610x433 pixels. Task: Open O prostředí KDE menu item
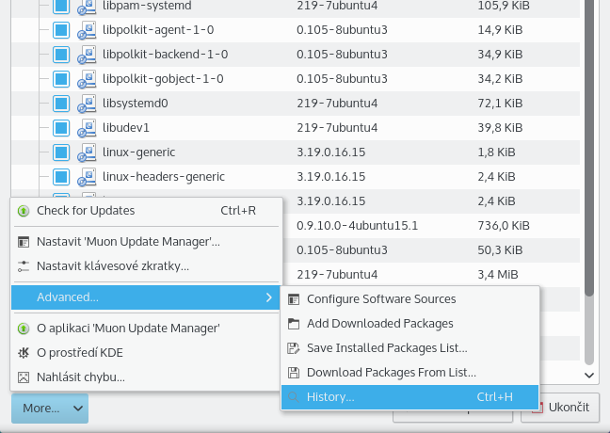146,353
